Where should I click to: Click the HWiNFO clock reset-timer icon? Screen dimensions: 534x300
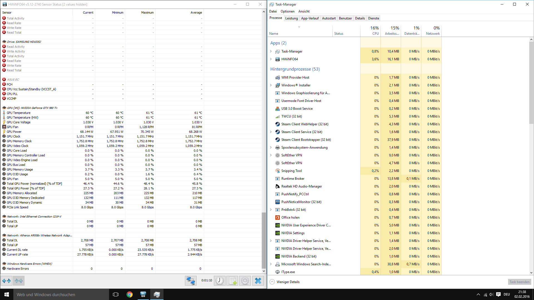[219, 281]
